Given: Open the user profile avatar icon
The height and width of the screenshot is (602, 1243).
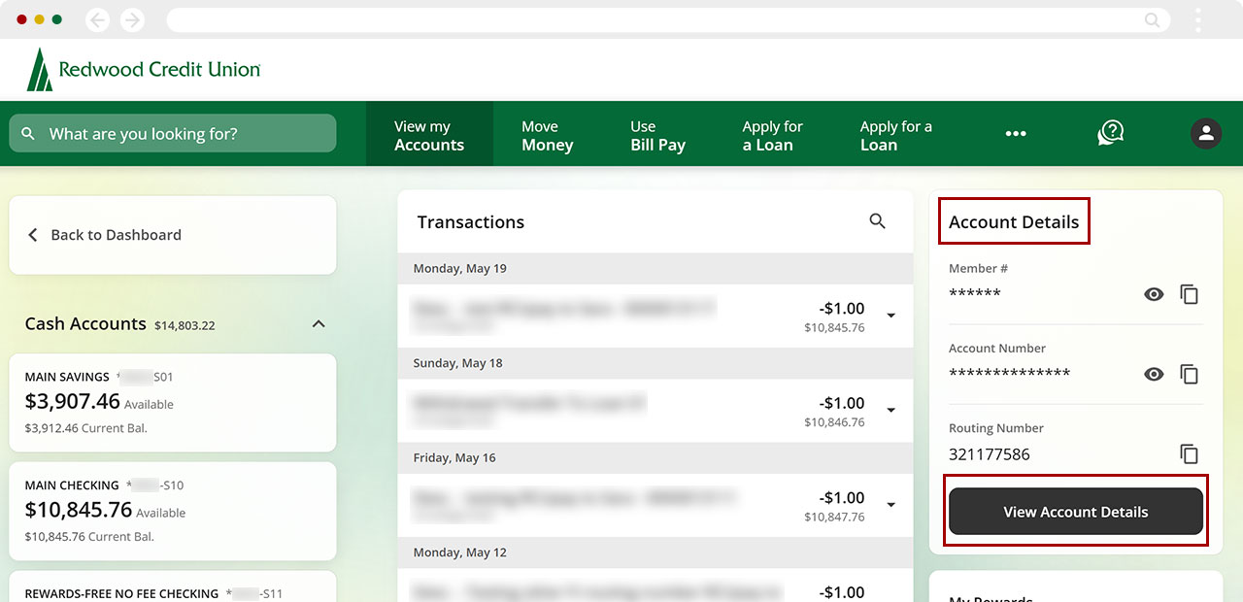Looking at the screenshot, I should pos(1206,133).
